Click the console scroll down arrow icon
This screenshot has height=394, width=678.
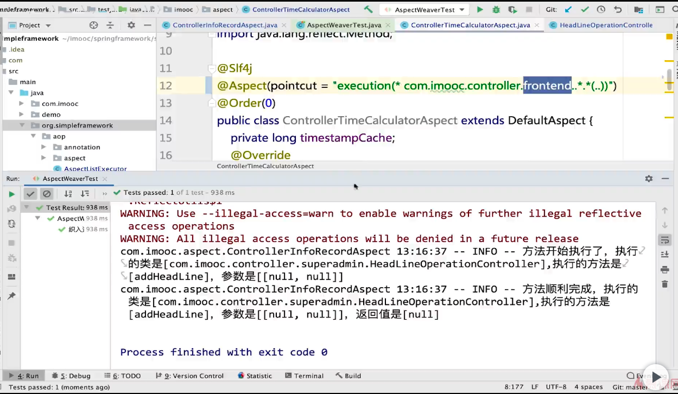point(664,225)
